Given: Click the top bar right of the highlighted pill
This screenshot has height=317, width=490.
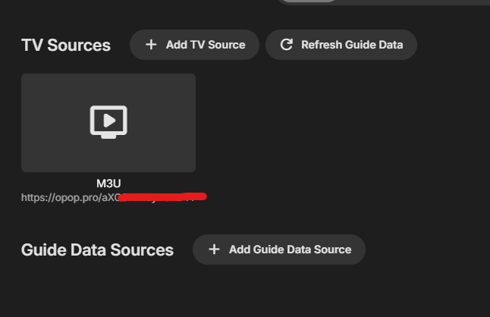Looking at the screenshot, I should pyautogui.click(x=413, y=1).
